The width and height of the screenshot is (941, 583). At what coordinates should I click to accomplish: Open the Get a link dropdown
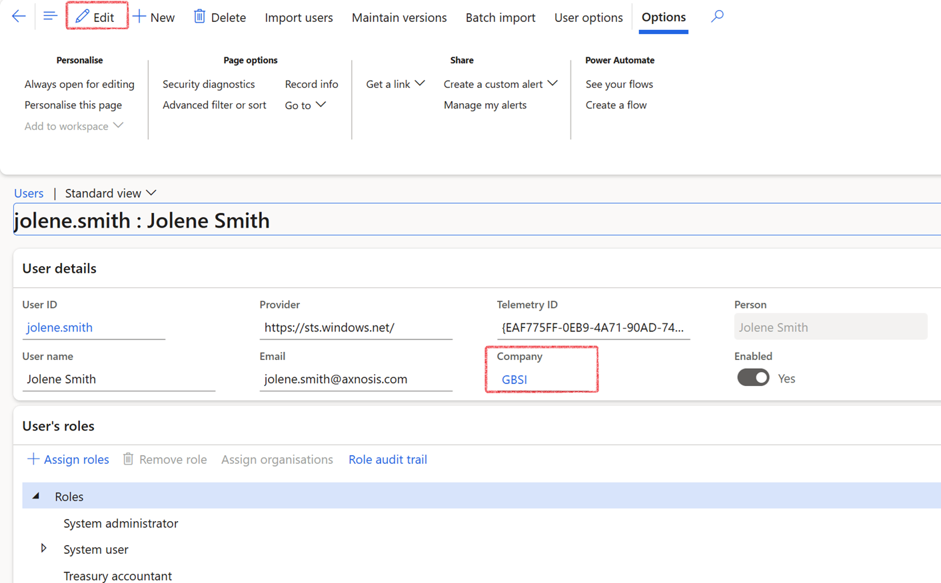point(395,84)
